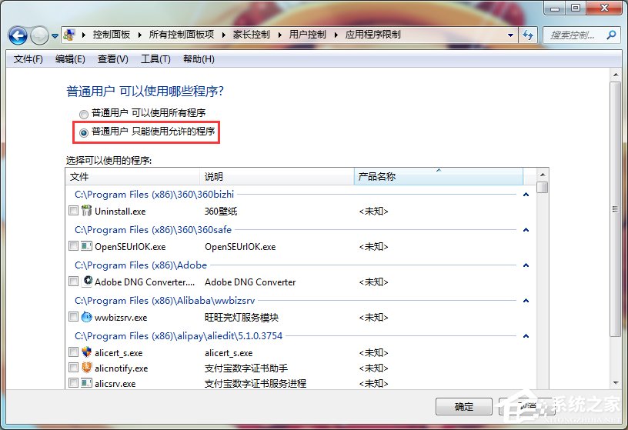Click the Back navigation arrow button

pos(18,35)
